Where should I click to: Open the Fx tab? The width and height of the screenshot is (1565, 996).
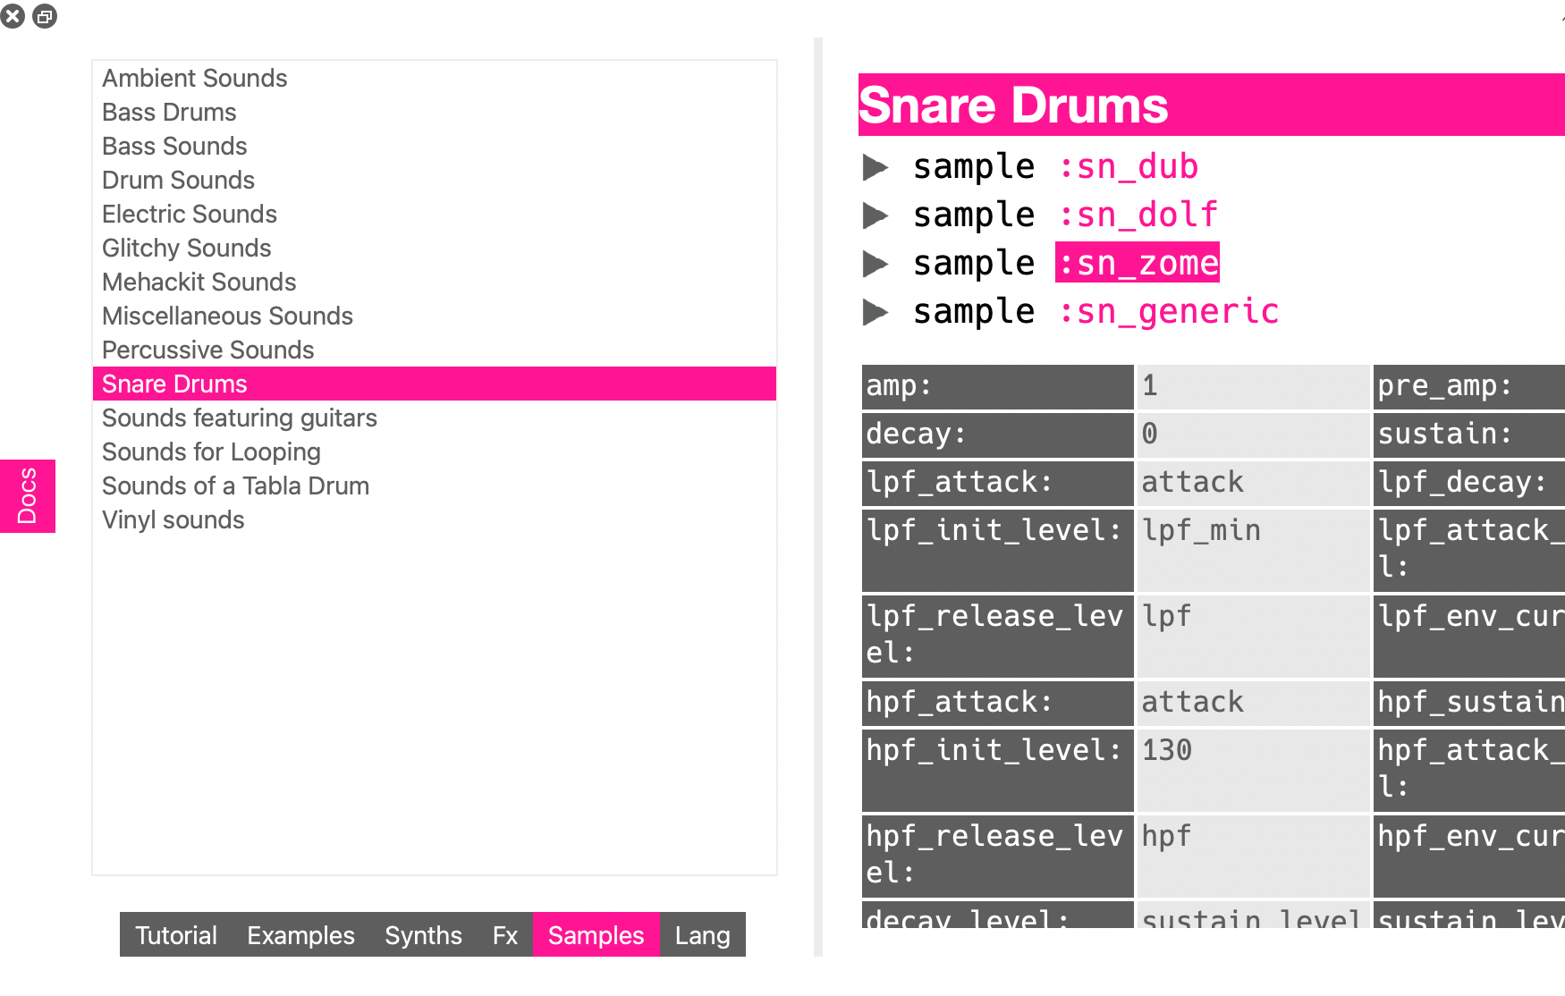point(505,935)
